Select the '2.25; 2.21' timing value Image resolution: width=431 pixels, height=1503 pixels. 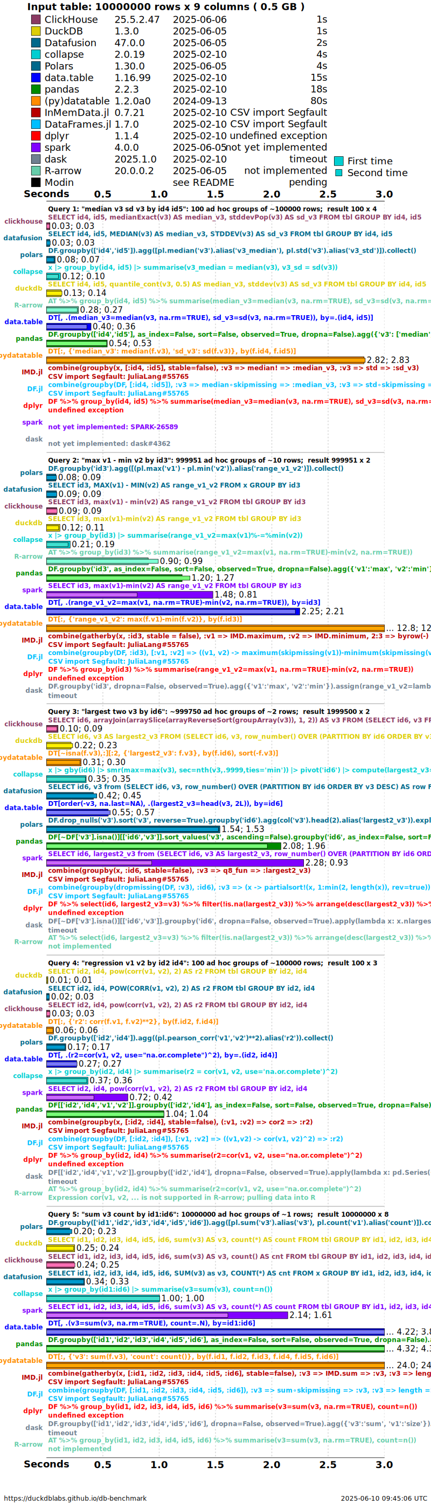(x=323, y=611)
